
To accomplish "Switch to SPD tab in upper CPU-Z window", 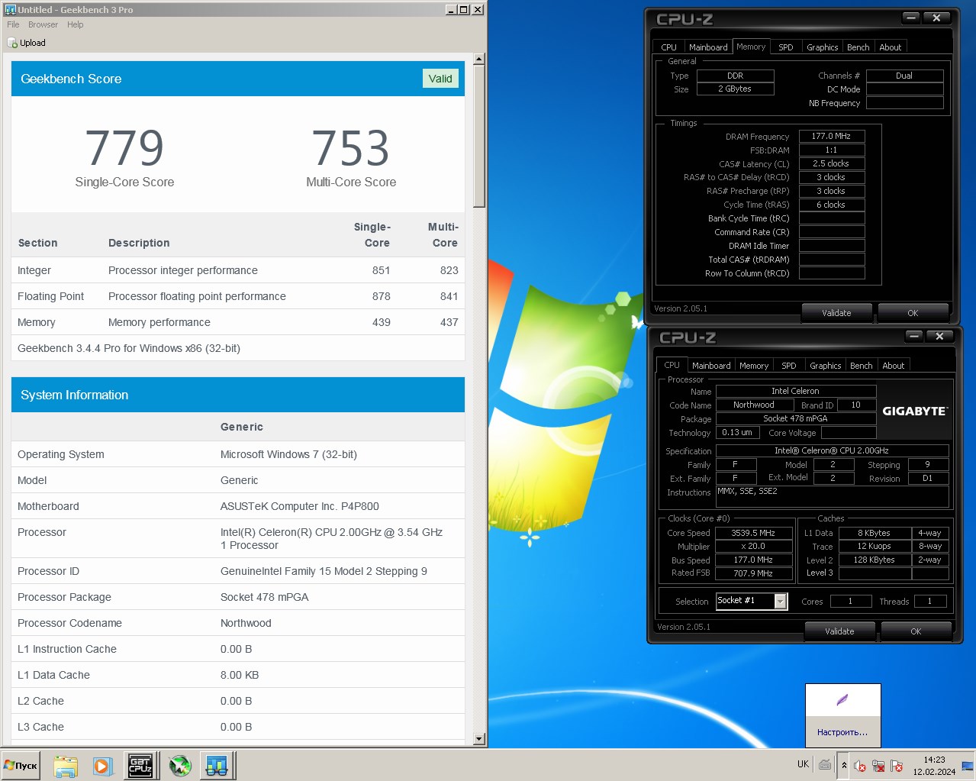I will click(785, 47).
